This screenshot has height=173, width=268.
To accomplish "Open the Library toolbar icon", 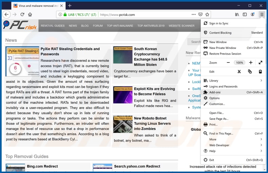I will (x=237, y=15).
